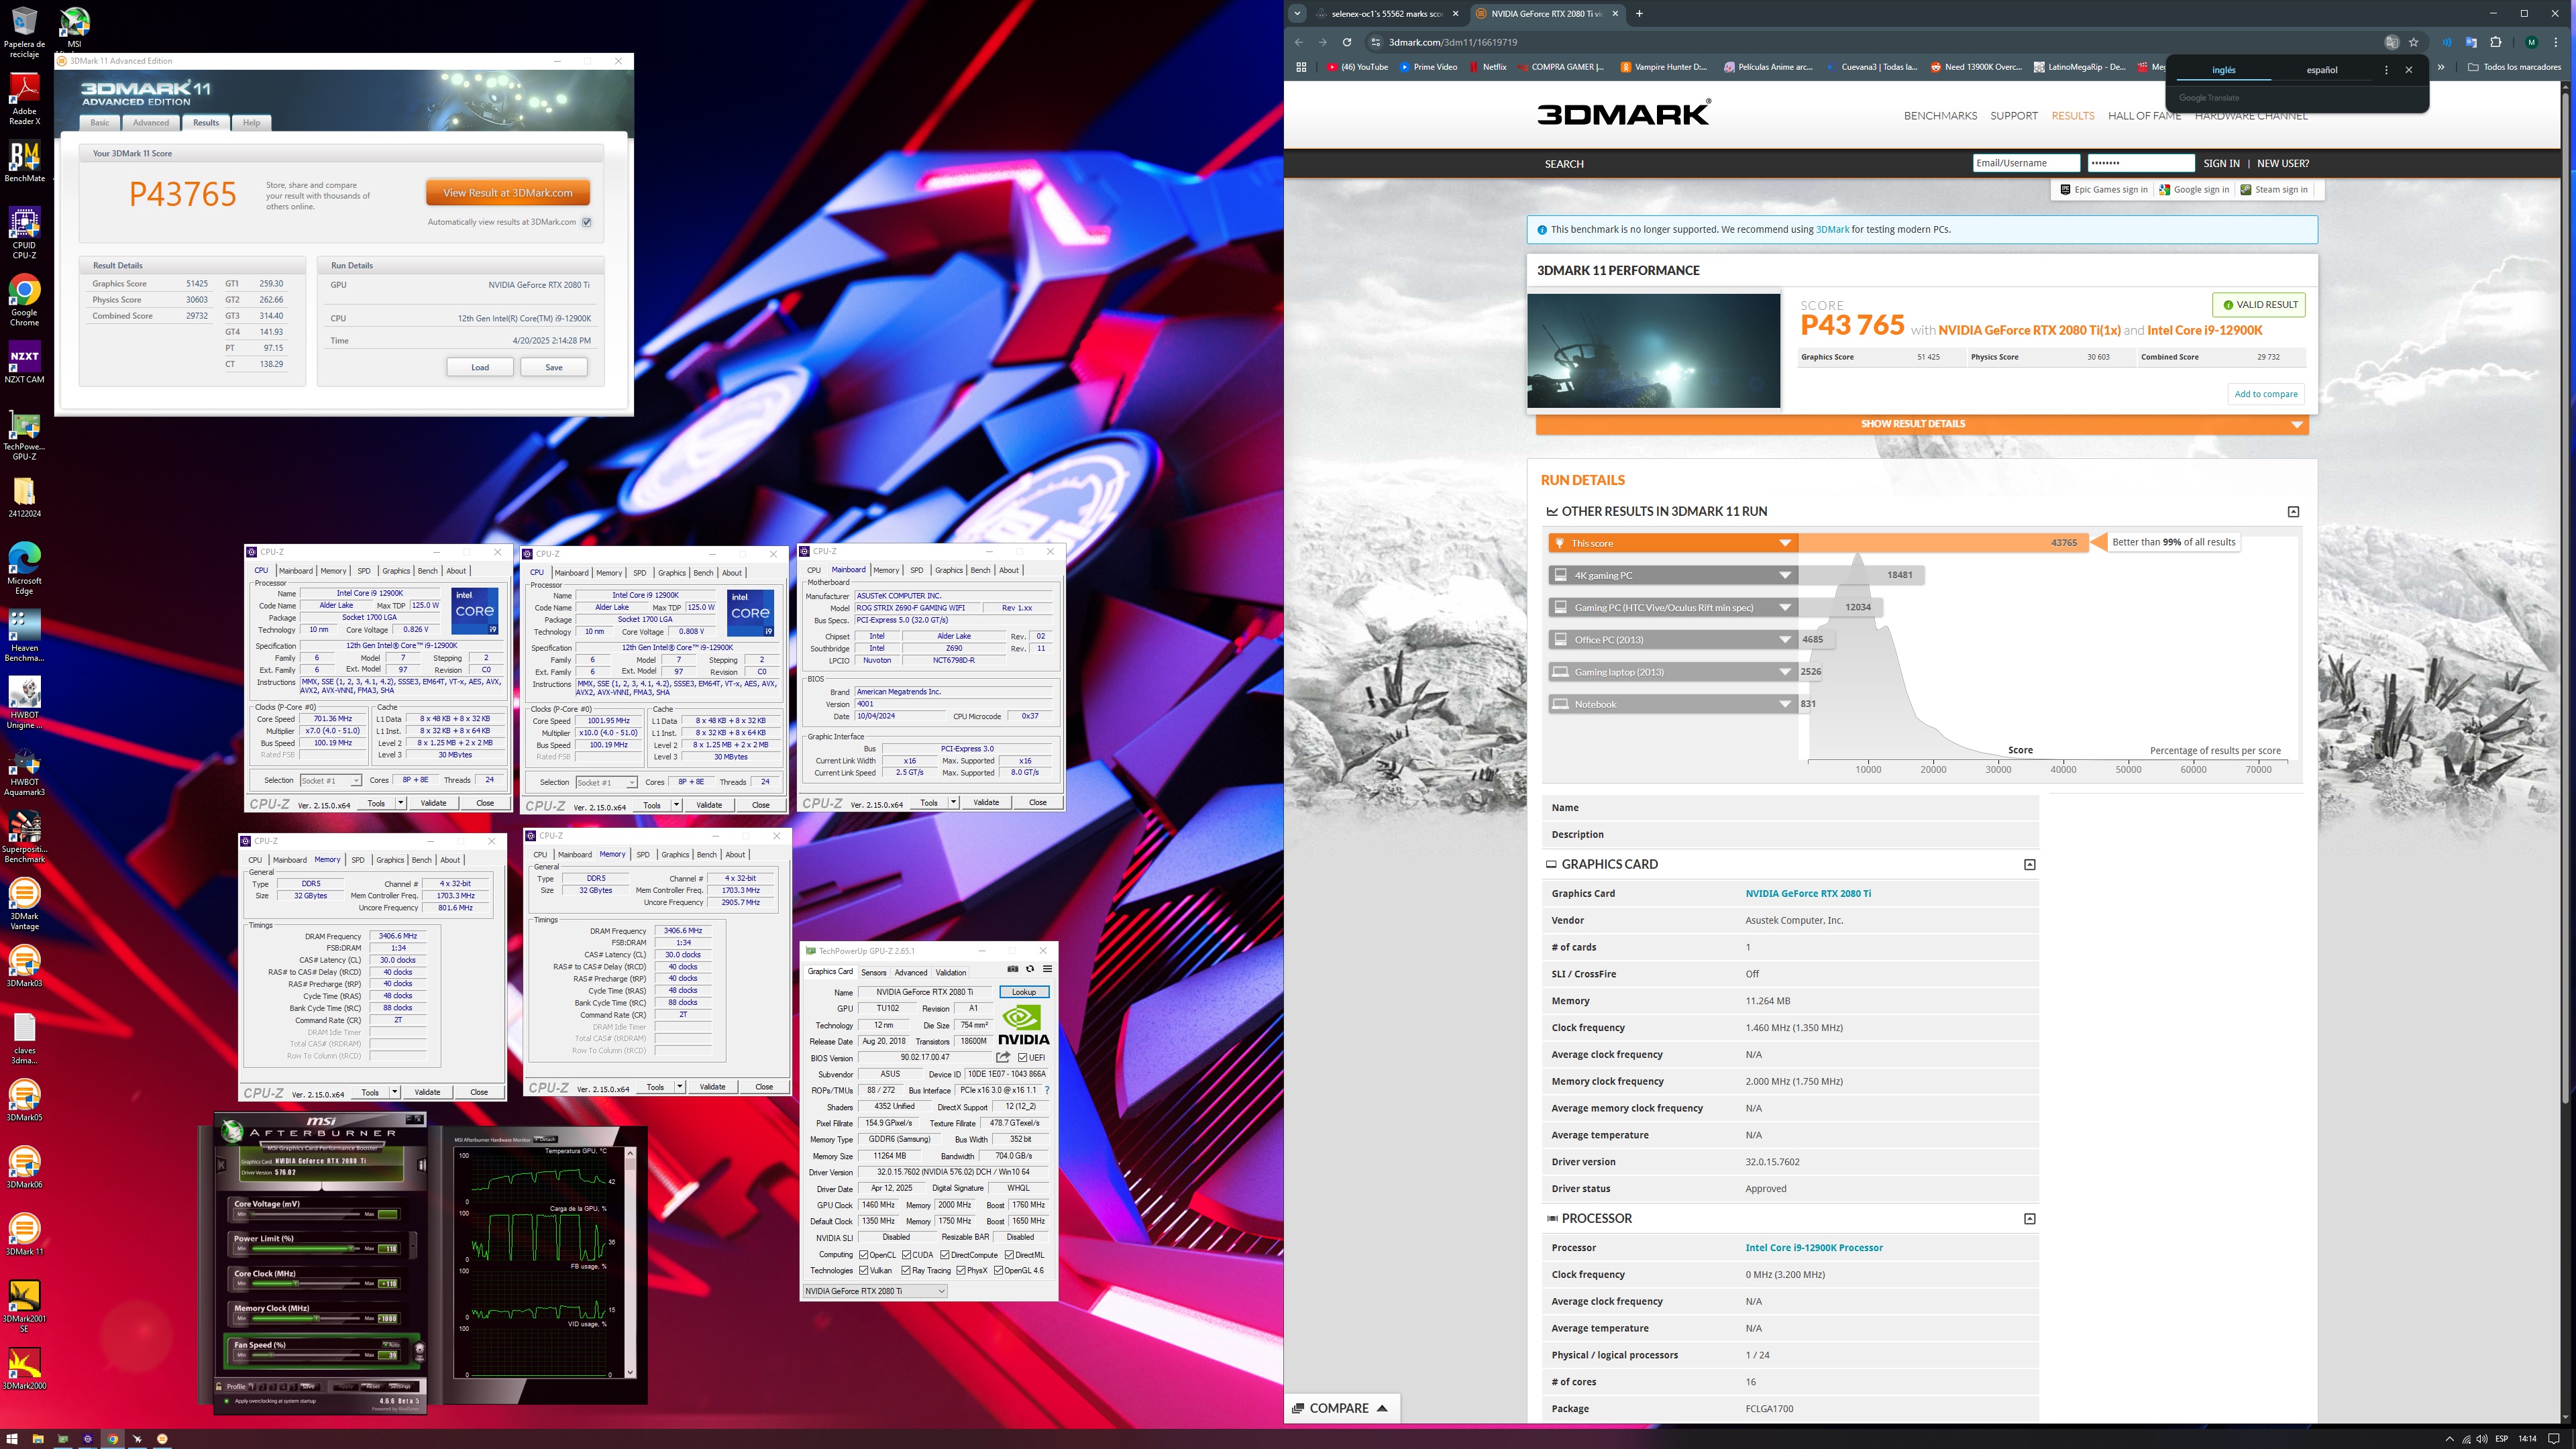Click the Save button in 3DMark 11
The image size is (2576, 1449).
click(554, 367)
